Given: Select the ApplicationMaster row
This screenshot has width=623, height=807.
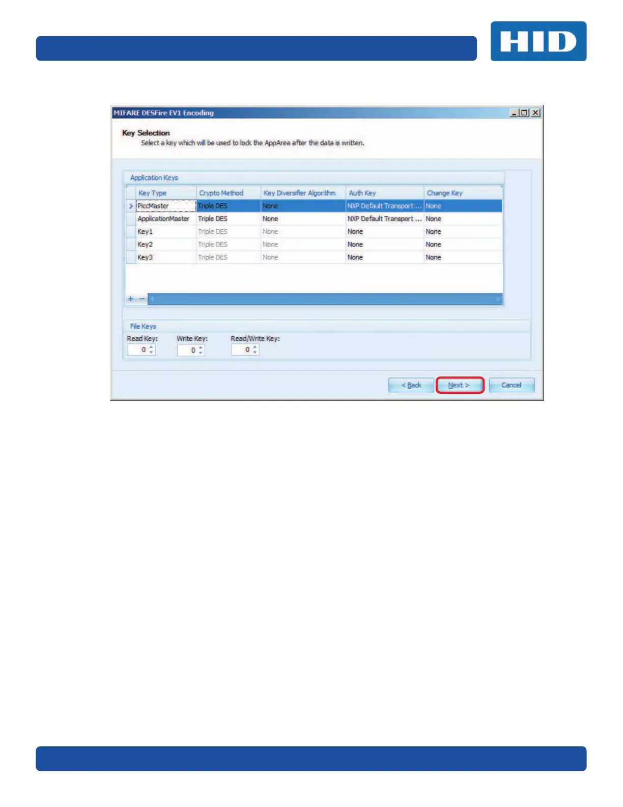Looking at the screenshot, I should coord(314,219).
